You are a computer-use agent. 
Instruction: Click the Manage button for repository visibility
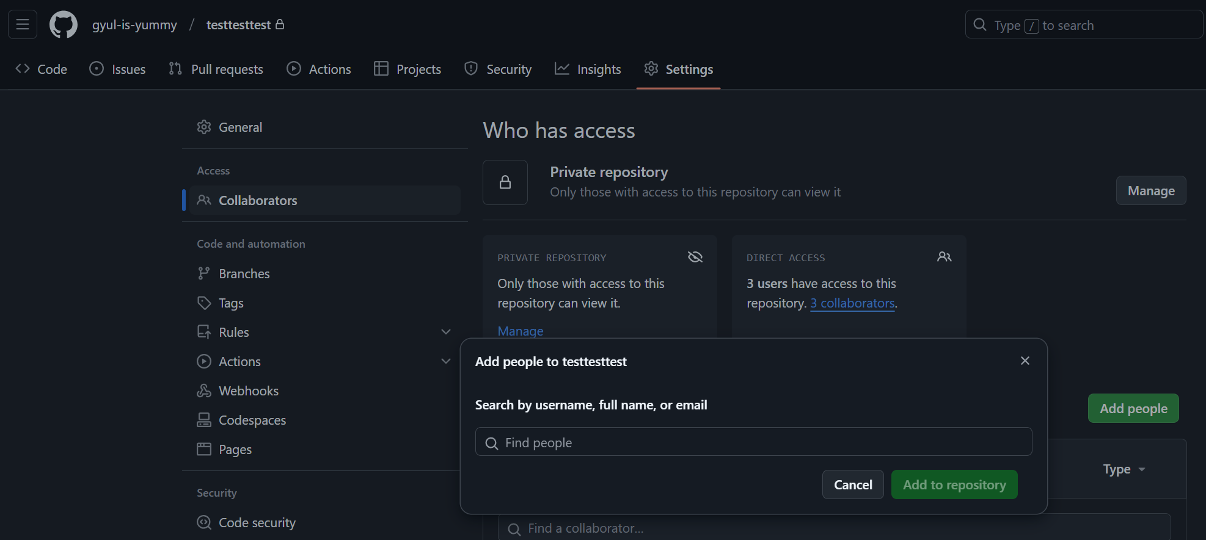click(x=1151, y=190)
